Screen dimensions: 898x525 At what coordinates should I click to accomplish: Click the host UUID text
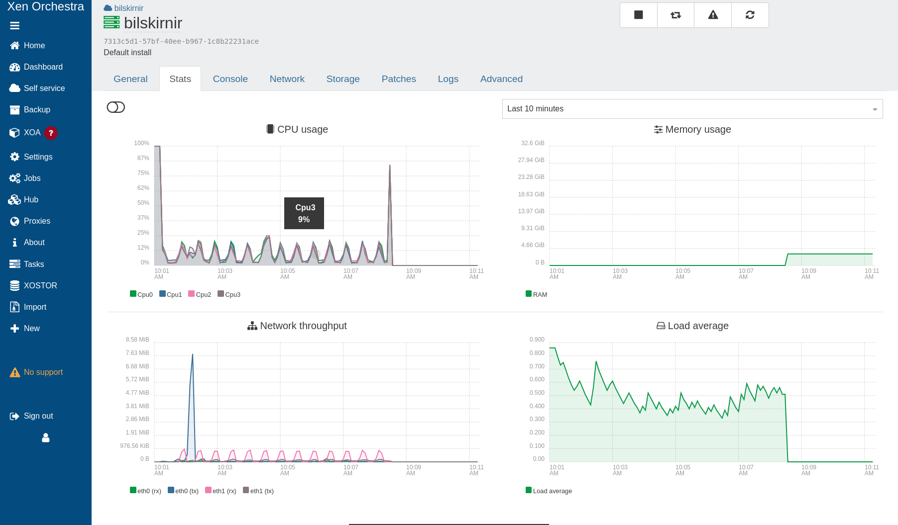click(x=181, y=41)
